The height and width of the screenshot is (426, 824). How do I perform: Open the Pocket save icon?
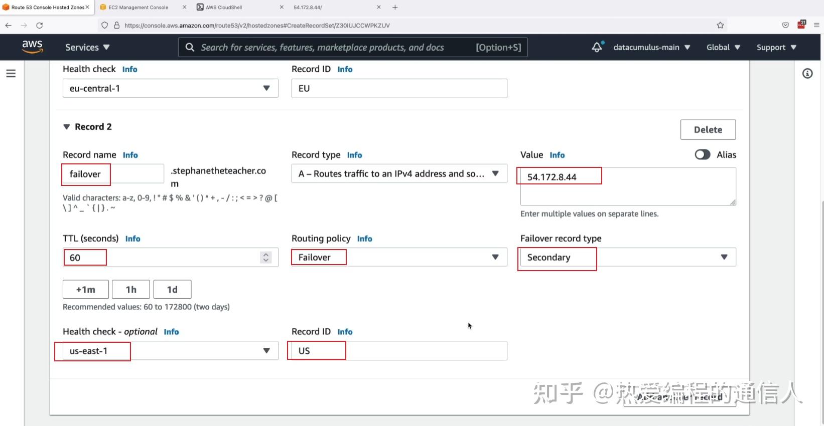point(785,25)
